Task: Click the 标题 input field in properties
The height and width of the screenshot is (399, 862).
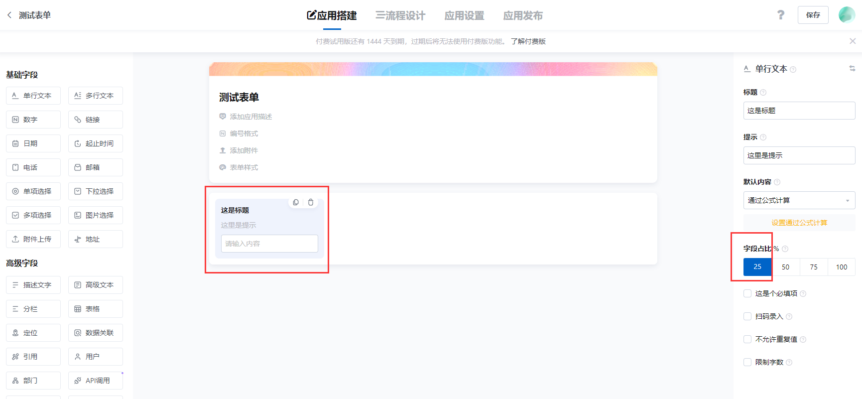Action: click(x=799, y=111)
